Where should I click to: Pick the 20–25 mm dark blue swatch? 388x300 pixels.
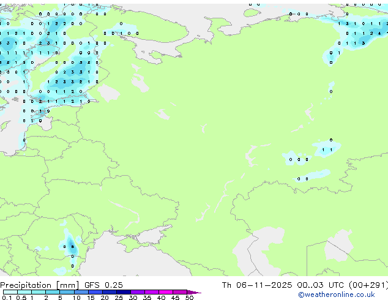(x=109, y=292)
